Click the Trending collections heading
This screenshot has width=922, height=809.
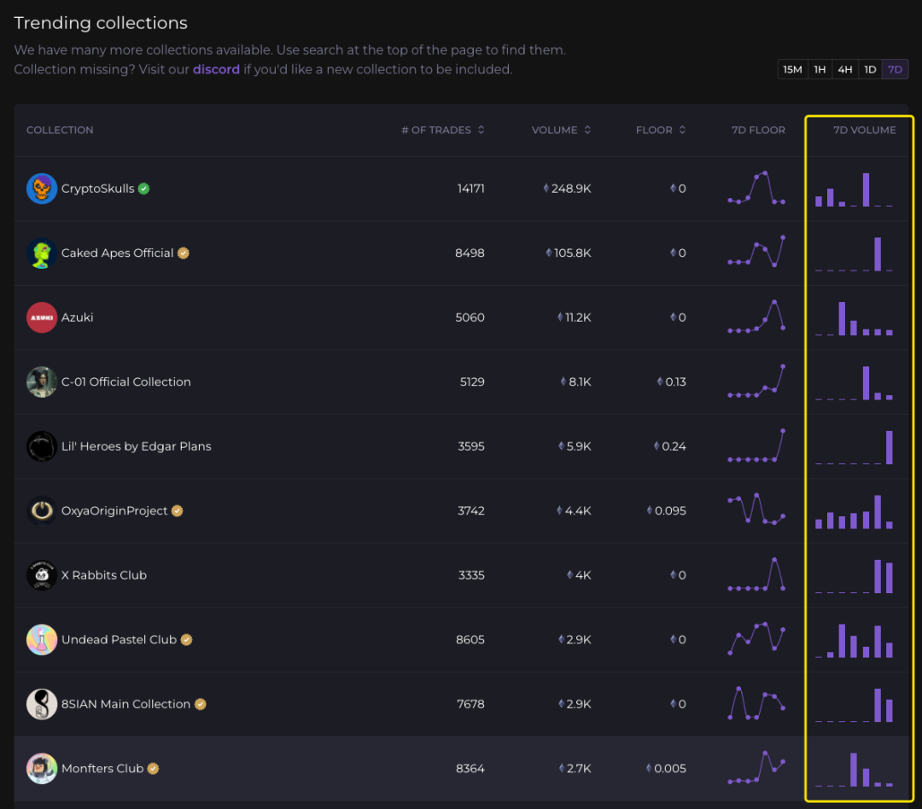coord(101,23)
